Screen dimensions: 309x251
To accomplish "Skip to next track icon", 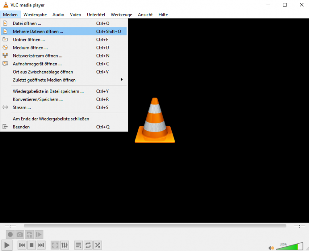I will pyautogui.click(x=41, y=245).
